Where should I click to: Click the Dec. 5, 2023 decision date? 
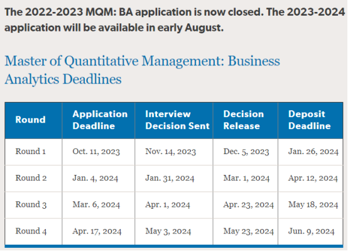pos(246,152)
